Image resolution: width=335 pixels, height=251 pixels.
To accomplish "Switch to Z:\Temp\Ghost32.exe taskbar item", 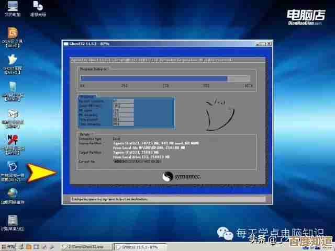I will (86, 246).
